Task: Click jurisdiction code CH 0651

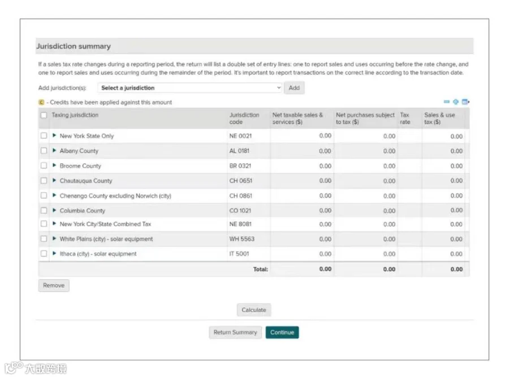Action: click(x=240, y=181)
